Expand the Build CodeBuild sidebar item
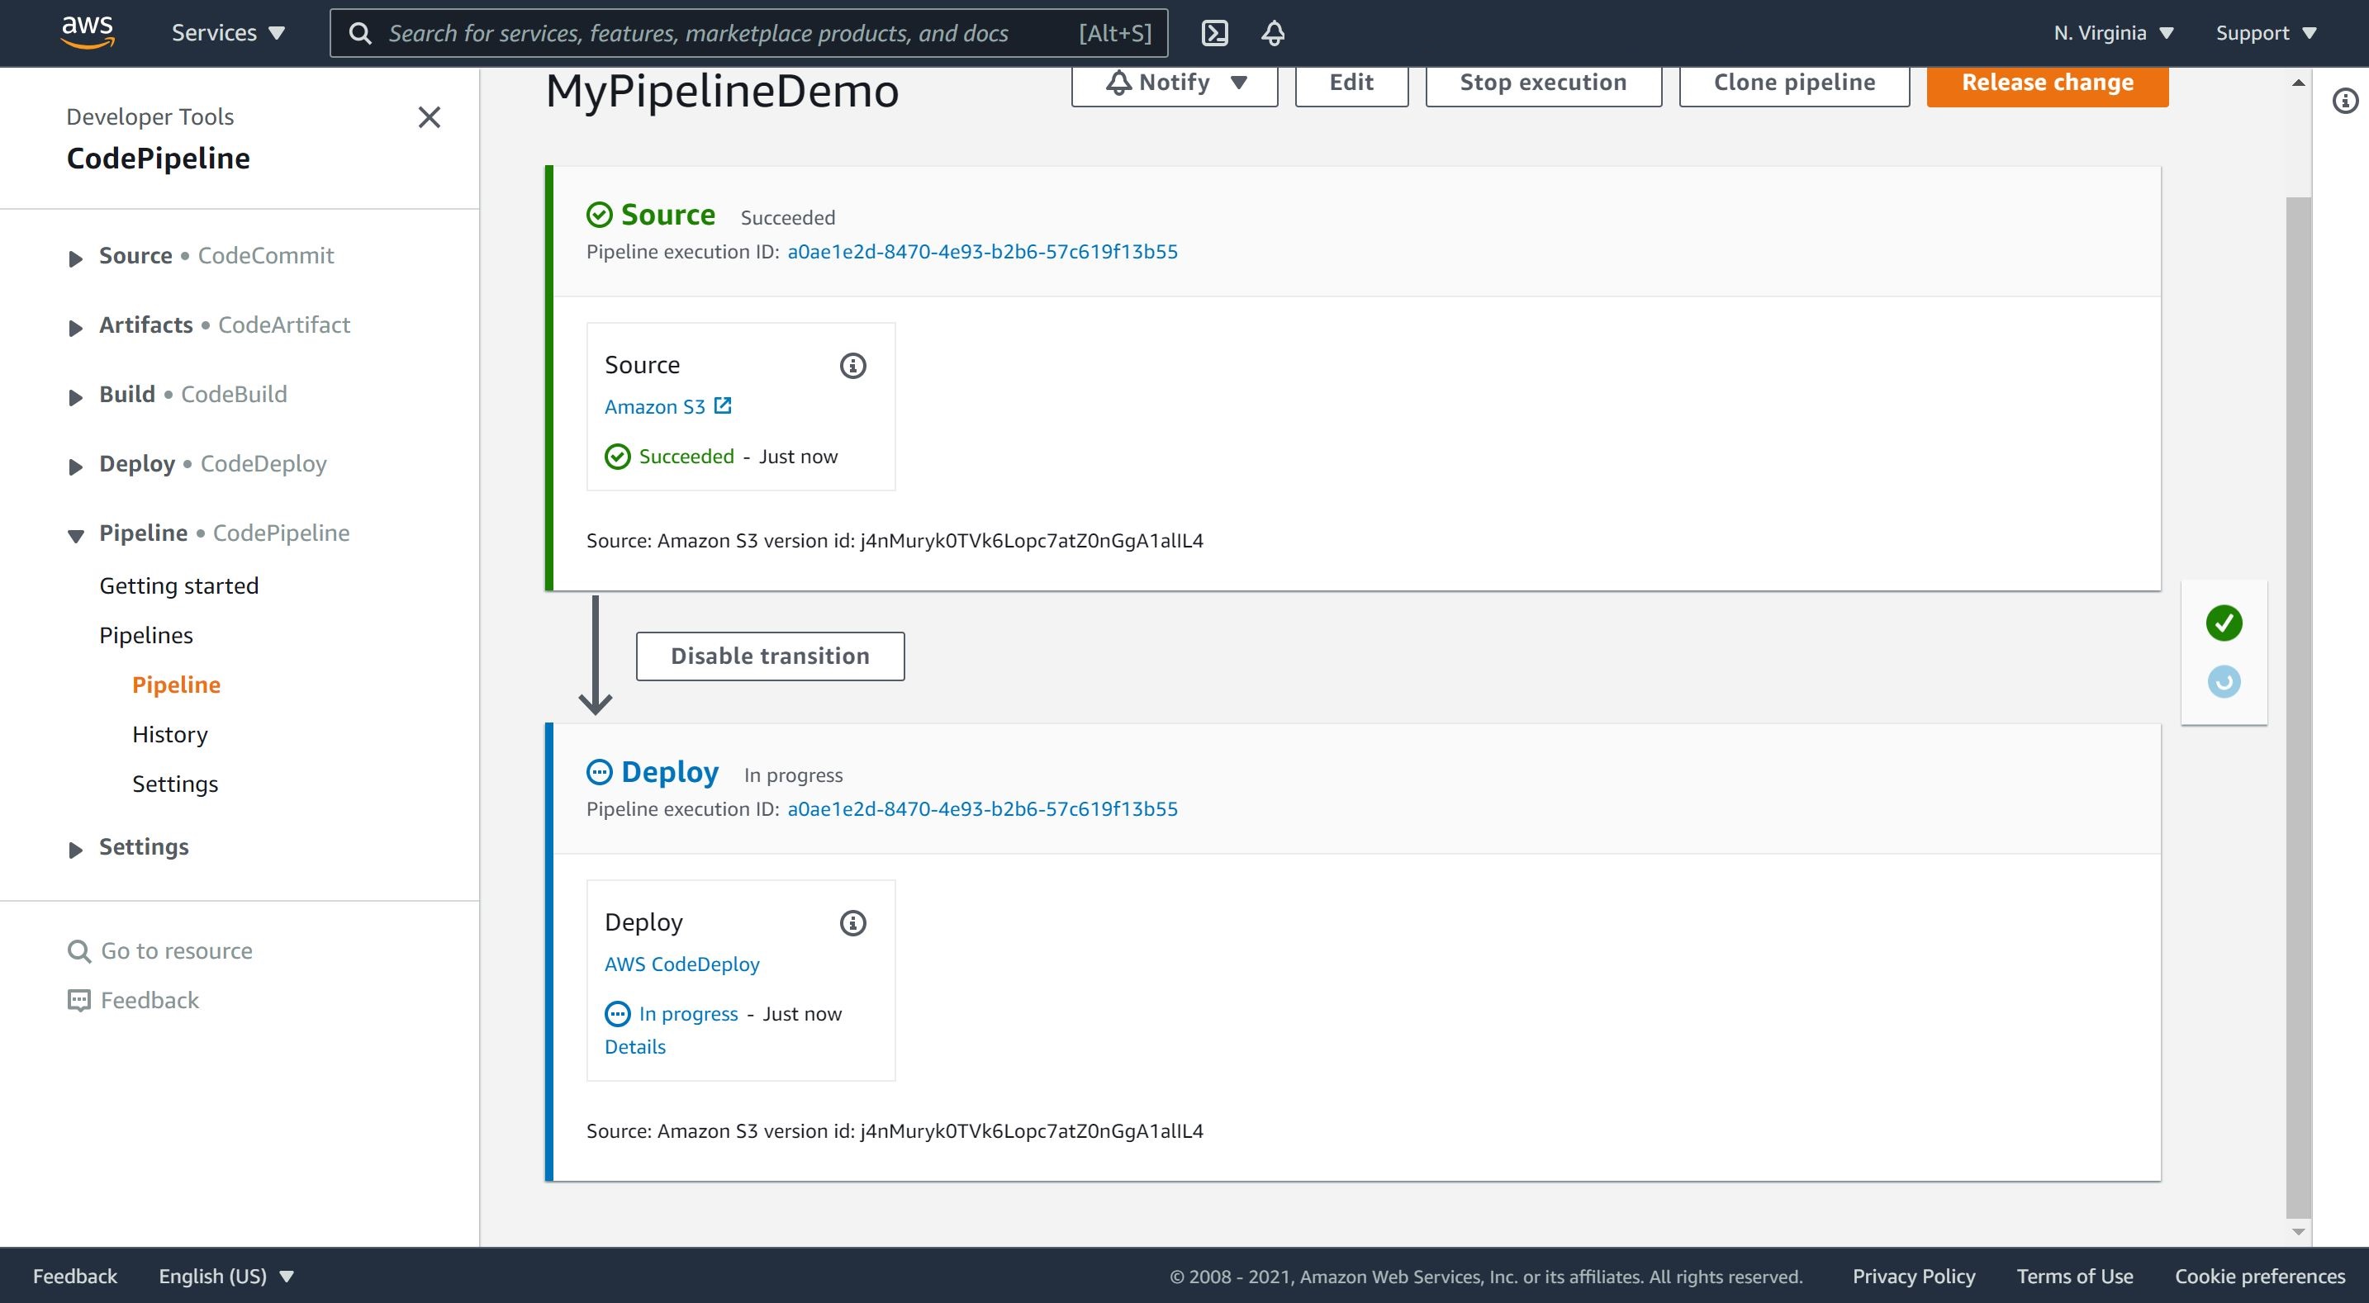Screen dimensions: 2369x1303 [75, 395]
